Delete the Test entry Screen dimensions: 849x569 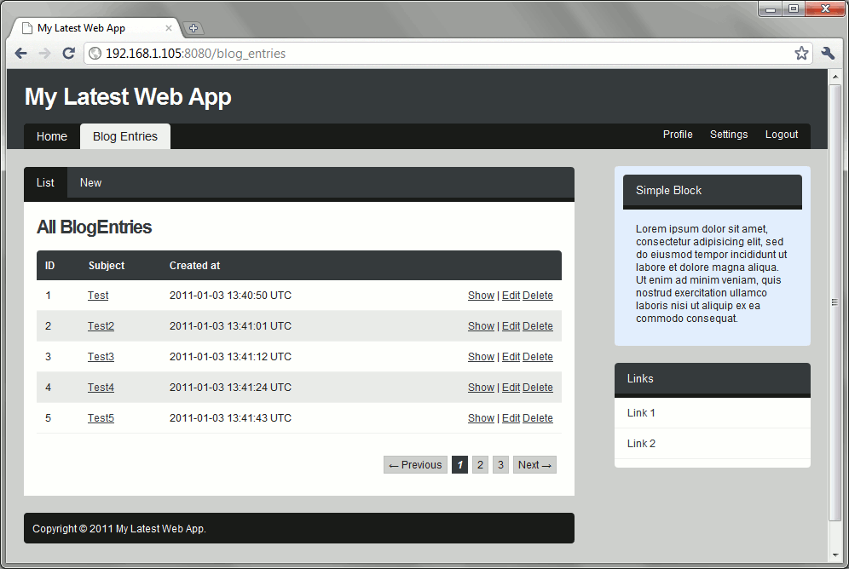pos(538,296)
